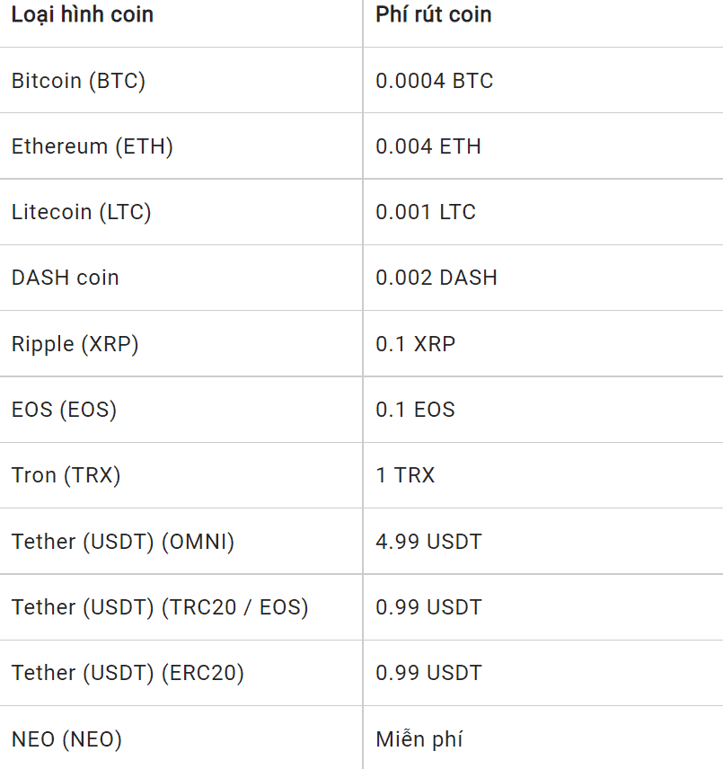Viewport: 723px width, 769px height.
Task: Click the 0.004 ETH fee value
Action: pyautogui.click(x=428, y=146)
